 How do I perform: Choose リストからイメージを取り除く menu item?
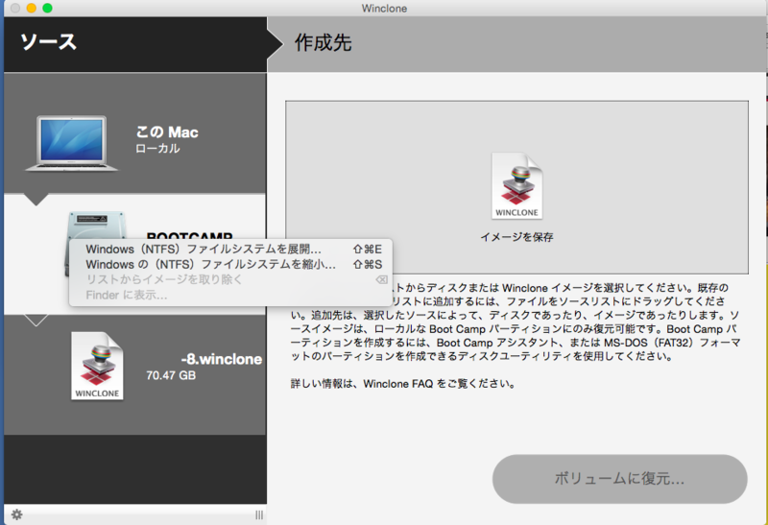click(x=230, y=279)
